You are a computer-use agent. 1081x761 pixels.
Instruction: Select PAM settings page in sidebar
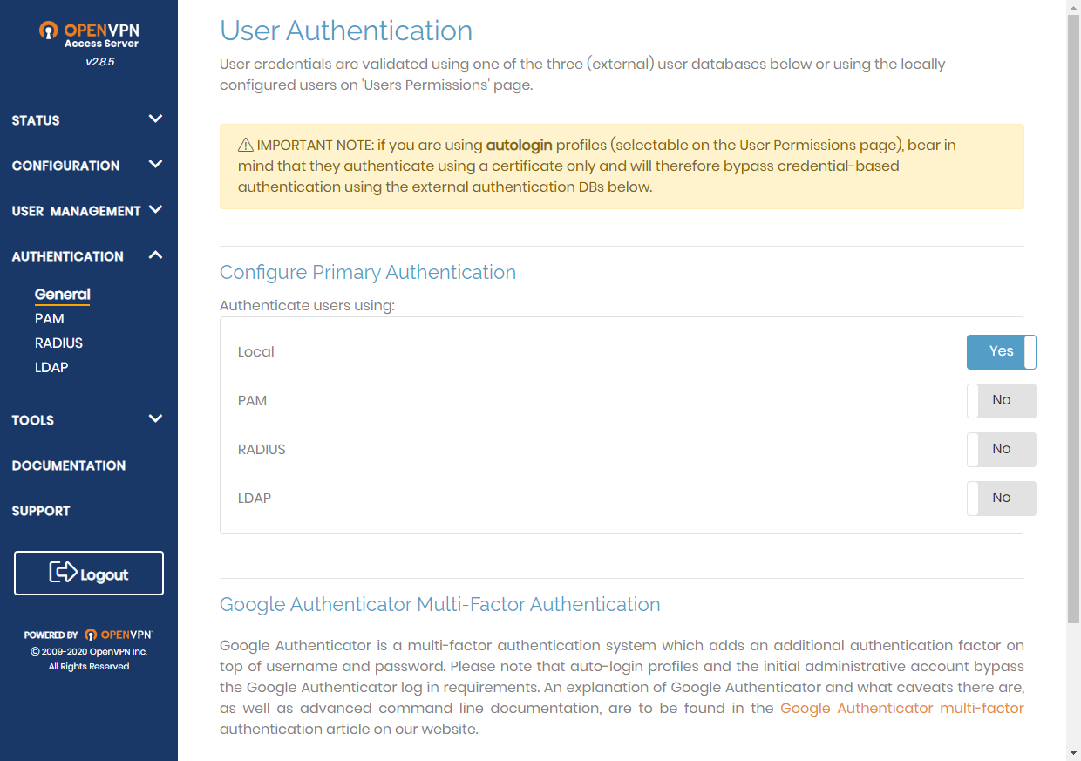tap(50, 319)
